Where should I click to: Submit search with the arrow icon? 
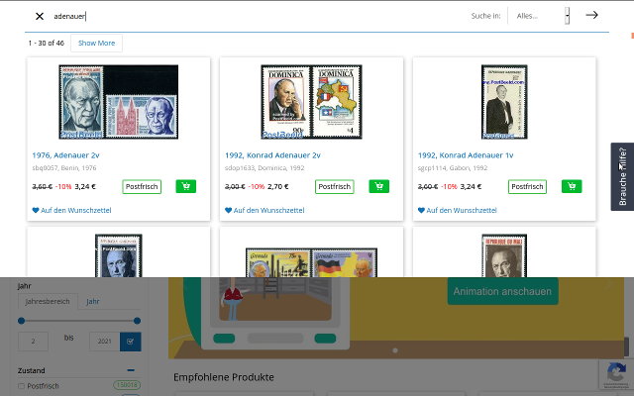tap(591, 15)
